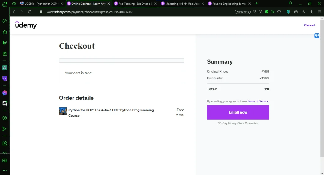Switch to Mastering x86-64 Real Assembly tab

coord(183,4)
